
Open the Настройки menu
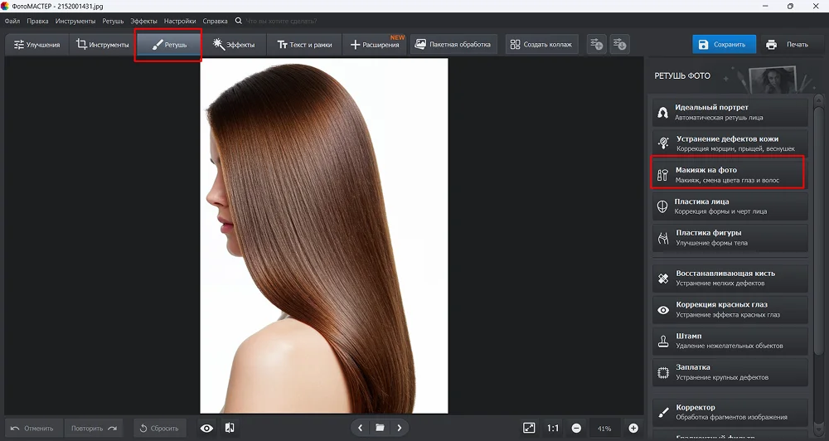(180, 22)
